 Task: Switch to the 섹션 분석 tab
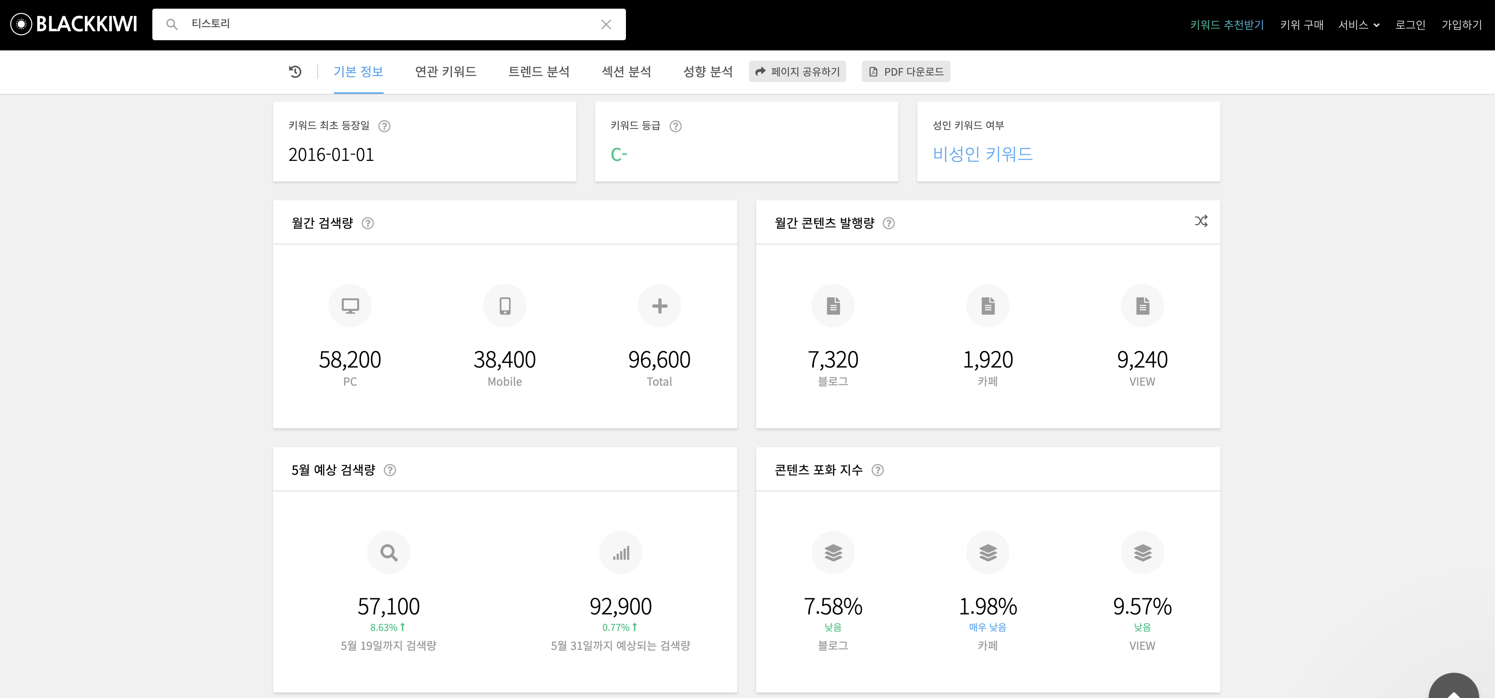[626, 71]
